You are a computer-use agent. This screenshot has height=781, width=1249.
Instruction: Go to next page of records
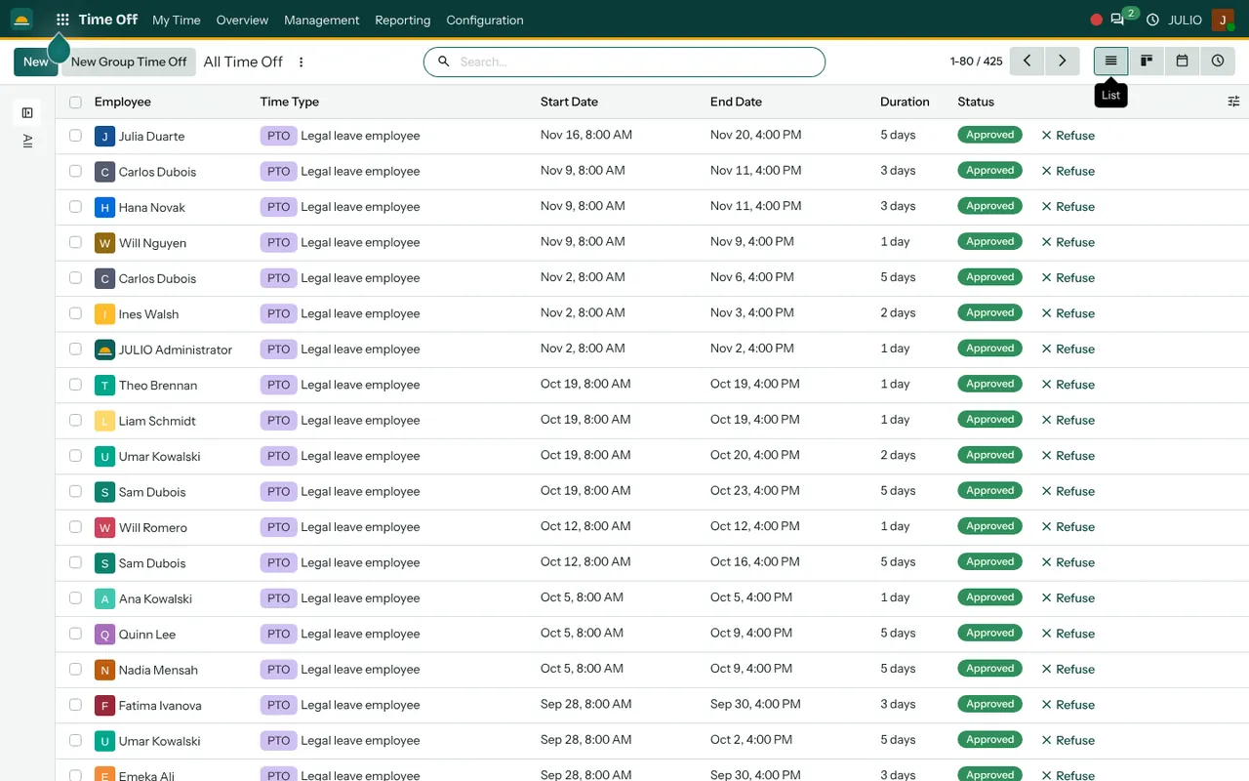(x=1062, y=61)
